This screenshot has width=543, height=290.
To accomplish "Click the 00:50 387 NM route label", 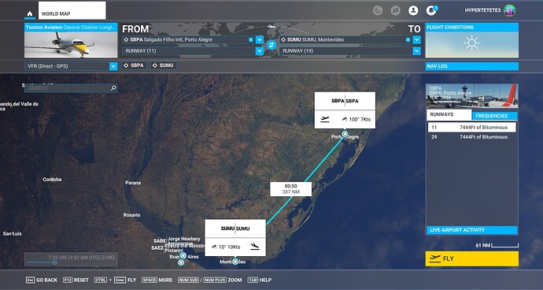I will coord(290,189).
